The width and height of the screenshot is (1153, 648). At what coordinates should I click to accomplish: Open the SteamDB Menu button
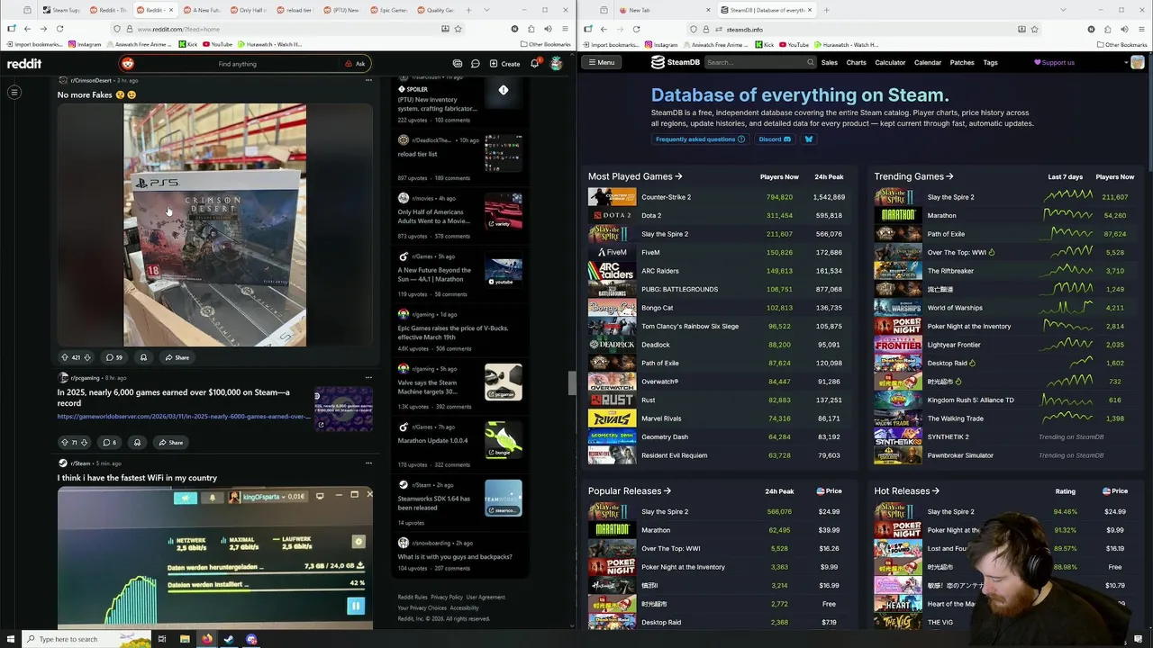[x=600, y=62]
